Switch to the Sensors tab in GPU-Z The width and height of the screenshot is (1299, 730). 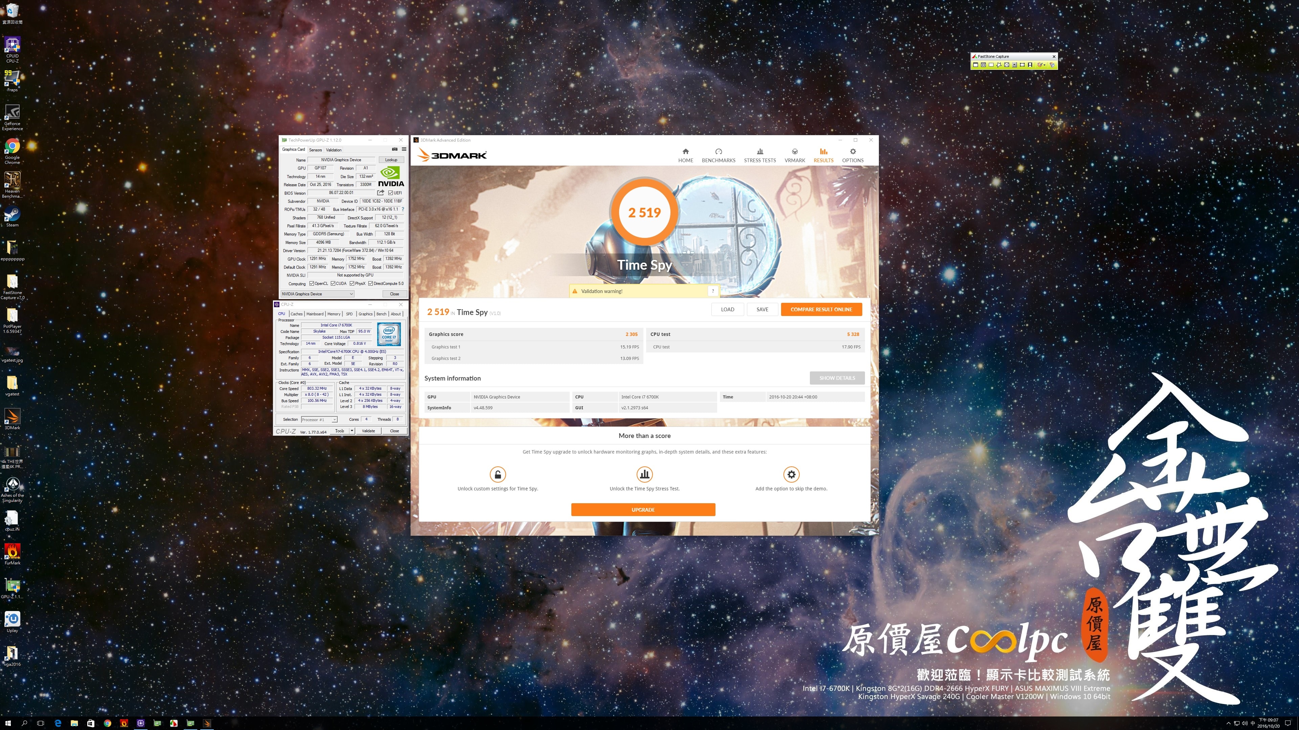tap(315, 150)
